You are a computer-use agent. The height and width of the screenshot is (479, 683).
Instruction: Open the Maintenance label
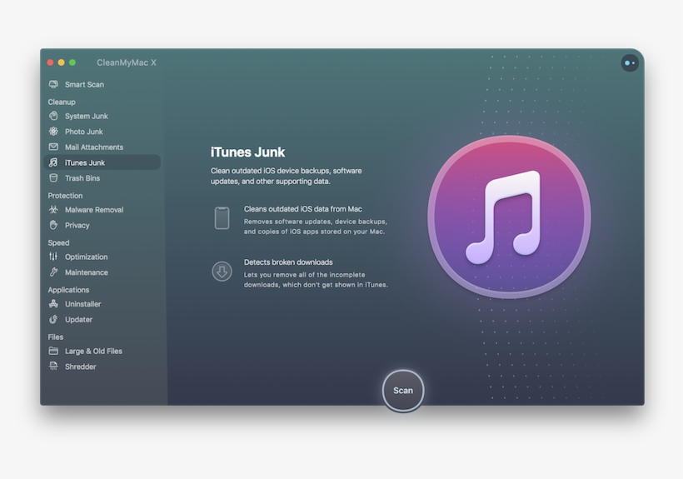[87, 272]
